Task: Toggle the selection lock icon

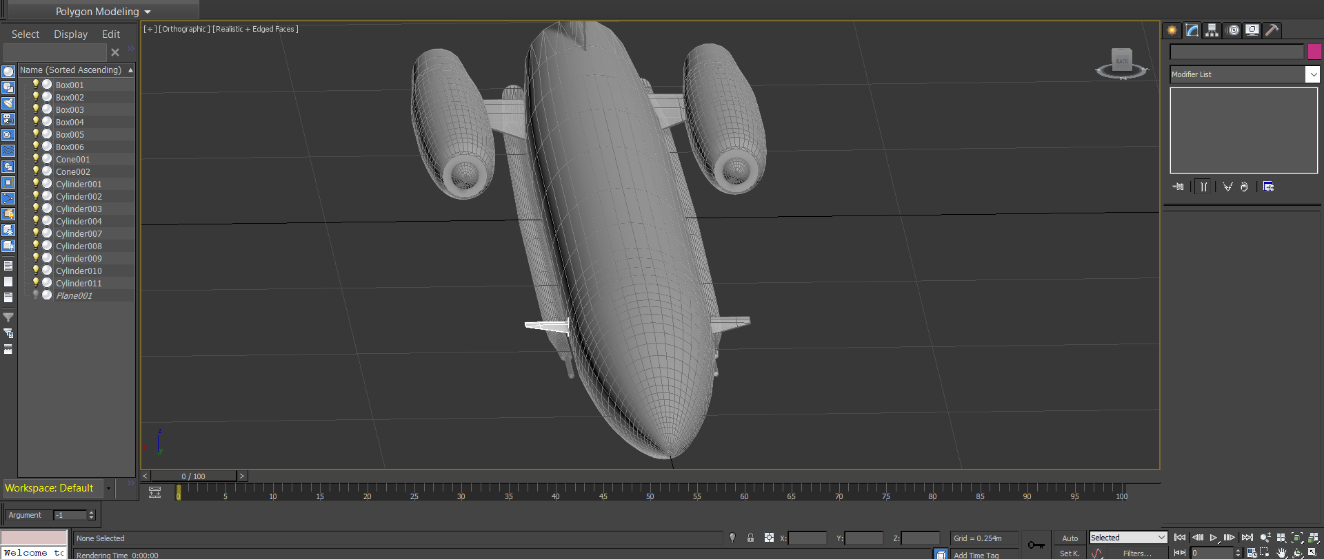Action: pos(750,538)
